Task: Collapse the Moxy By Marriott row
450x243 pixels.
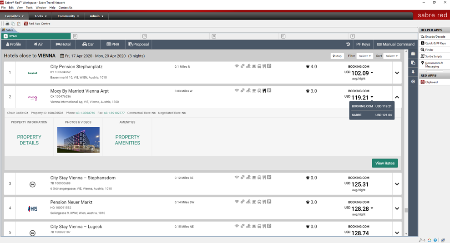Action: click(397, 97)
